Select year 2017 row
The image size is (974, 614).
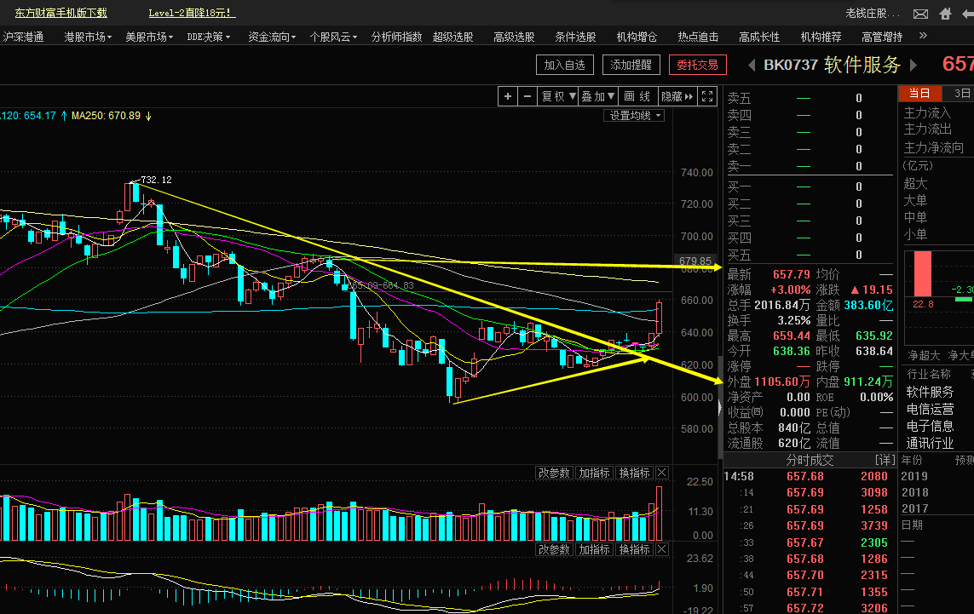coord(914,508)
